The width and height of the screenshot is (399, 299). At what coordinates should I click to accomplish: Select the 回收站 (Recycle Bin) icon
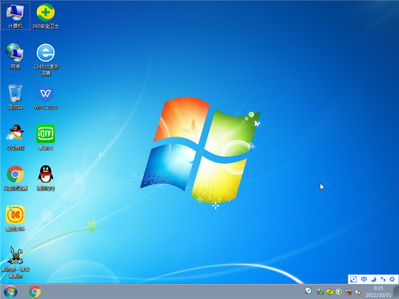pos(15,94)
